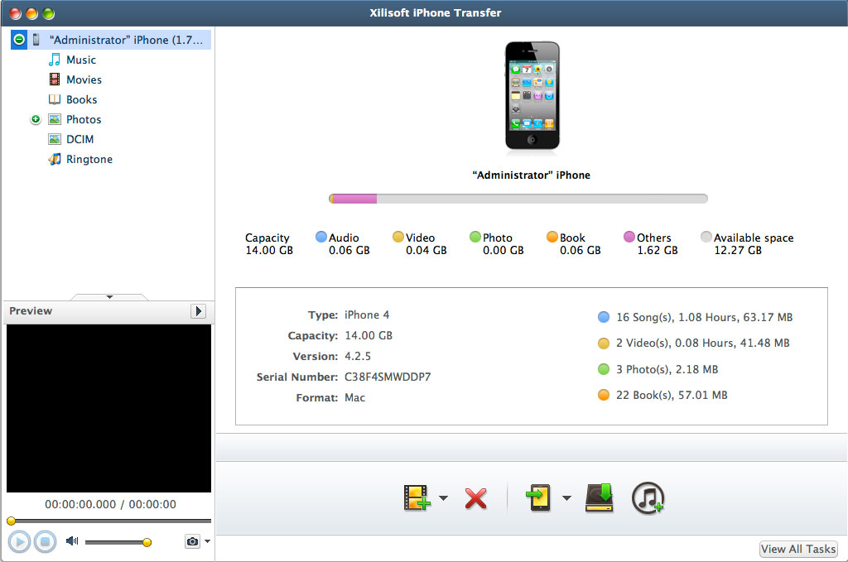Click the green Photo legend dot

tap(475, 237)
